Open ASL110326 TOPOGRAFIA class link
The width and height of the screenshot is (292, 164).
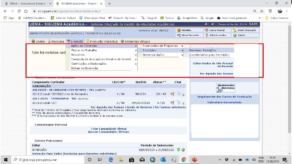[x=54, y=98]
